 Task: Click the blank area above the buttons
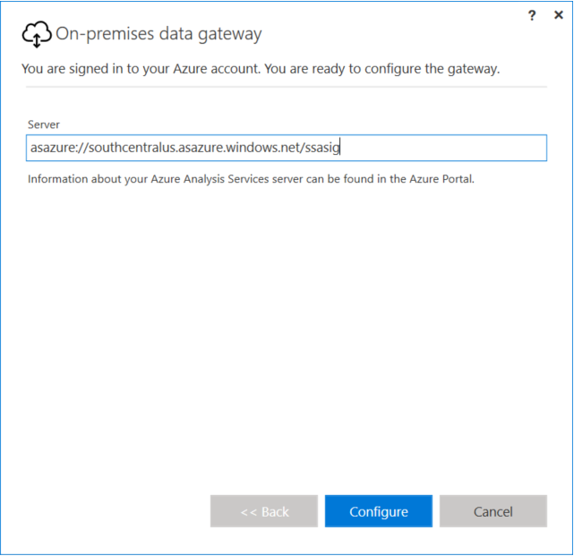pos(287,358)
